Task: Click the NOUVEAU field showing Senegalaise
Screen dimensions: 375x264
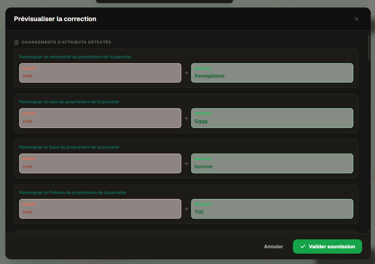Action: click(272, 73)
